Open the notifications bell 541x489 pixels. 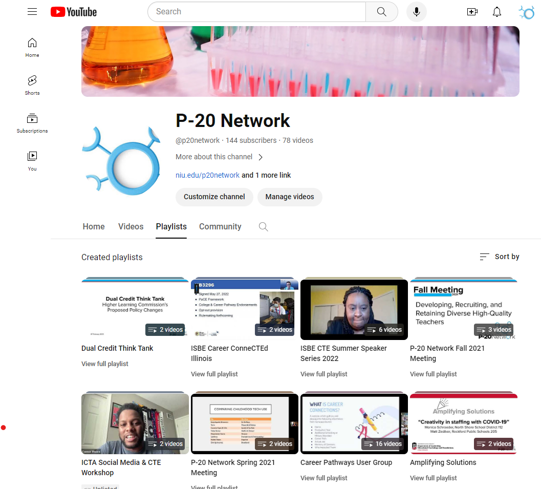[x=496, y=12]
